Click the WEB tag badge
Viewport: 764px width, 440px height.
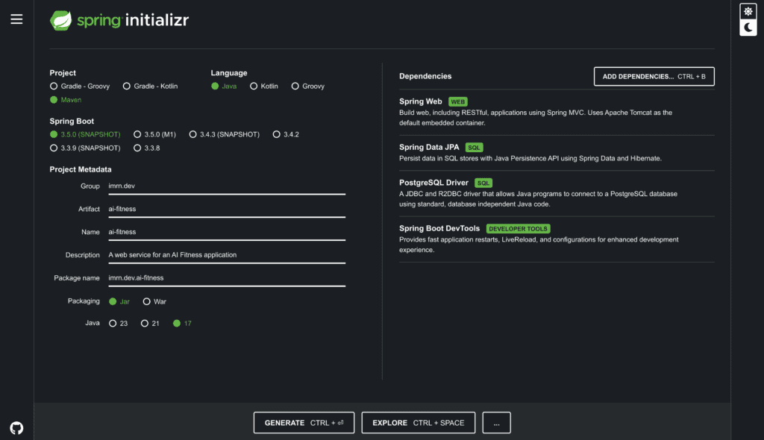tap(457, 102)
